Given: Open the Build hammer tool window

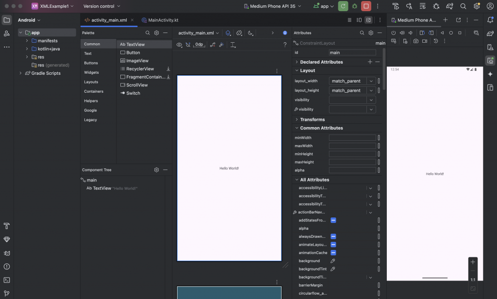Looking at the screenshot, I should [7, 226].
